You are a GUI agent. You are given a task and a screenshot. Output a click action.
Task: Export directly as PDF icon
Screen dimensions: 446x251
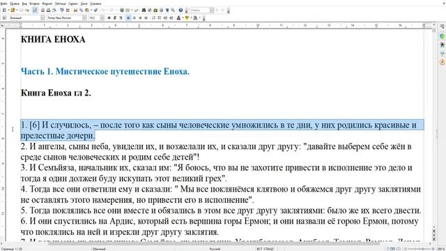43,10
